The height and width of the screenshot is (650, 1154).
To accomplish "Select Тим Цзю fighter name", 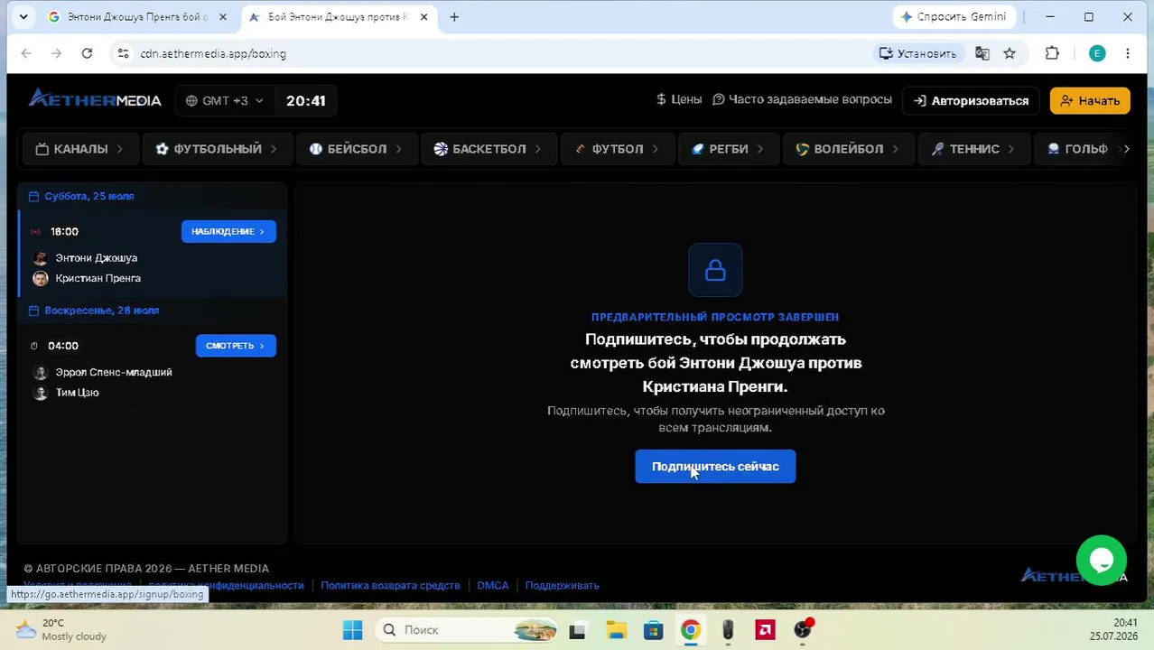I will pos(78,393).
